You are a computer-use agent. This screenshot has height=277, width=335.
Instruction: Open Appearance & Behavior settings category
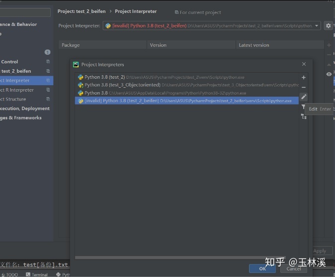tap(26, 24)
